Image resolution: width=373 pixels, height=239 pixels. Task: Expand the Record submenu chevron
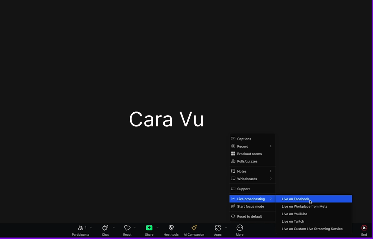pyautogui.click(x=271, y=146)
